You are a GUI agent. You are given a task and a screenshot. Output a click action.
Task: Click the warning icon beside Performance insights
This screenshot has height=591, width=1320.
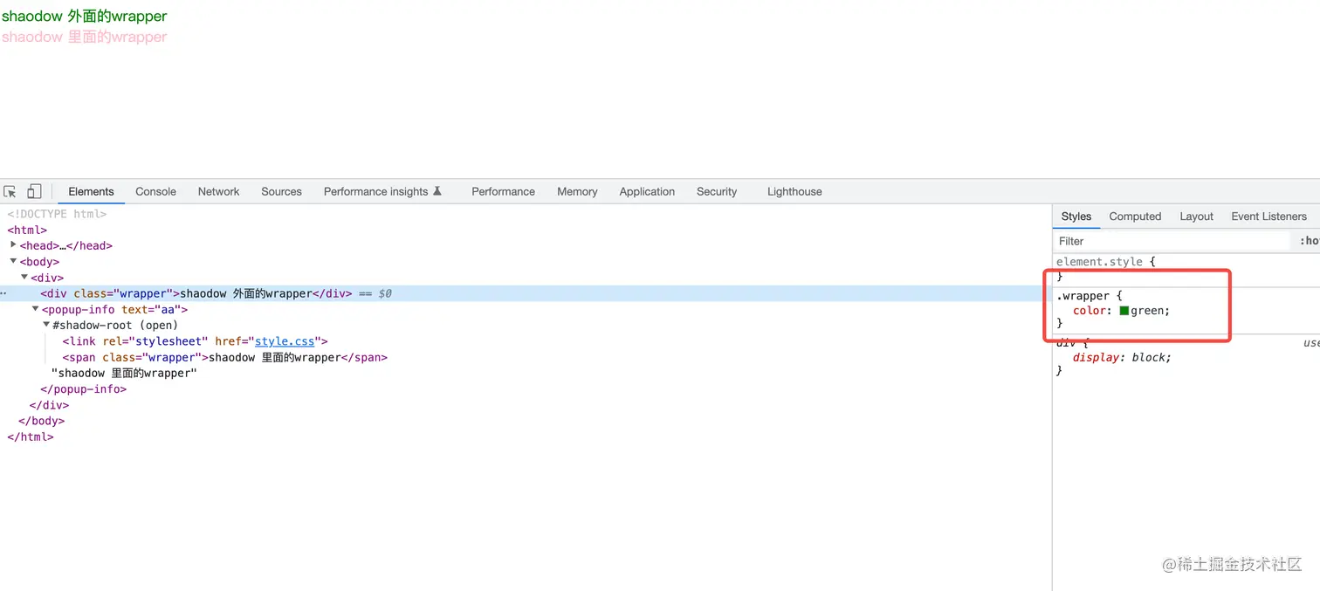[x=437, y=190]
